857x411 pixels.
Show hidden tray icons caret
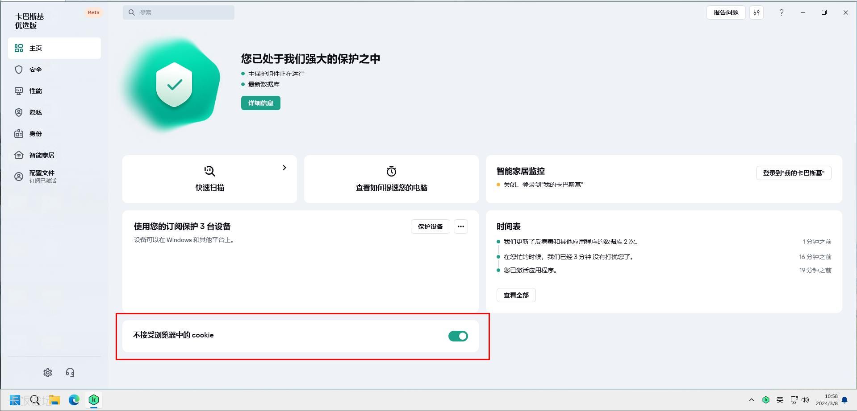click(752, 400)
